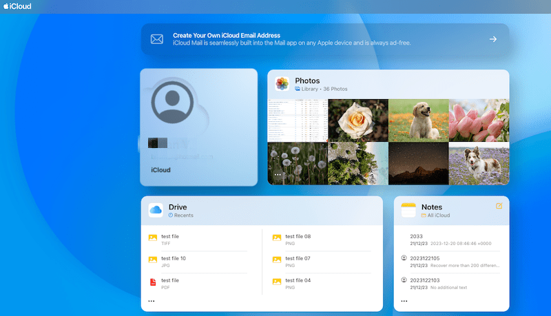Open the golden puppy photo thumbnail
Image resolution: width=551 pixels, height=316 pixels.
419,120
